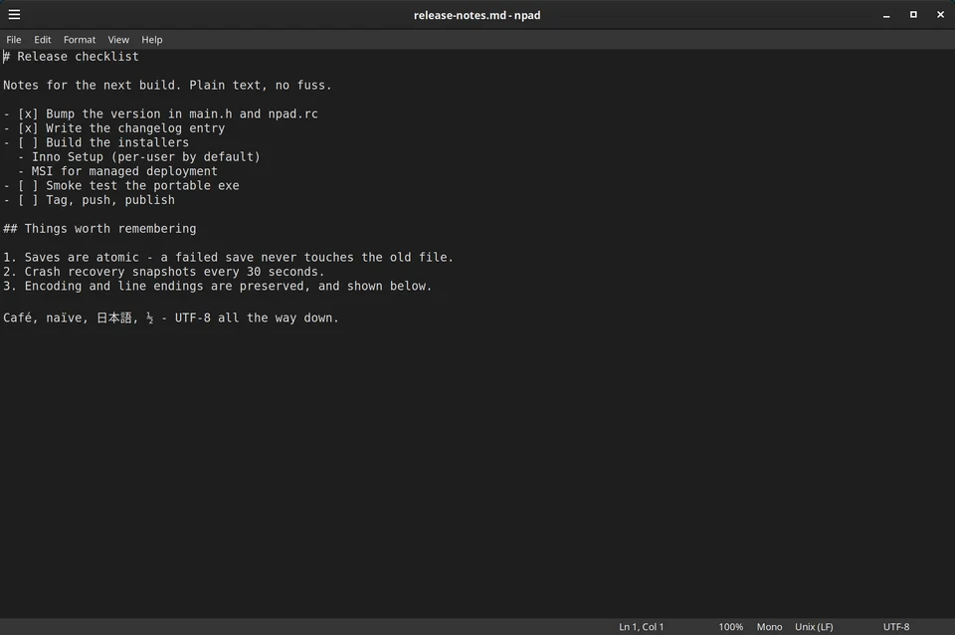Minimize the npad window
This screenshot has height=635, width=955.
click(x=886, y=15)
